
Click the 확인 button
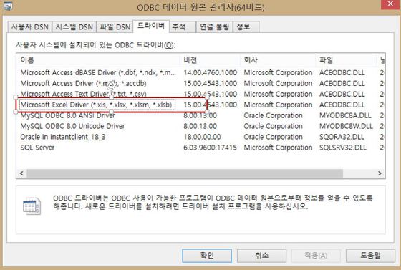click(x=207, y=256)
